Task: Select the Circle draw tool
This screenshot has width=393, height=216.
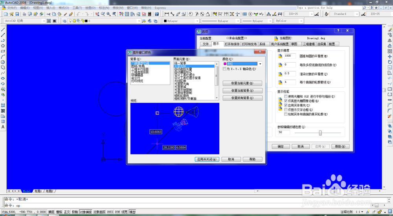Action: tap(3, 62)
